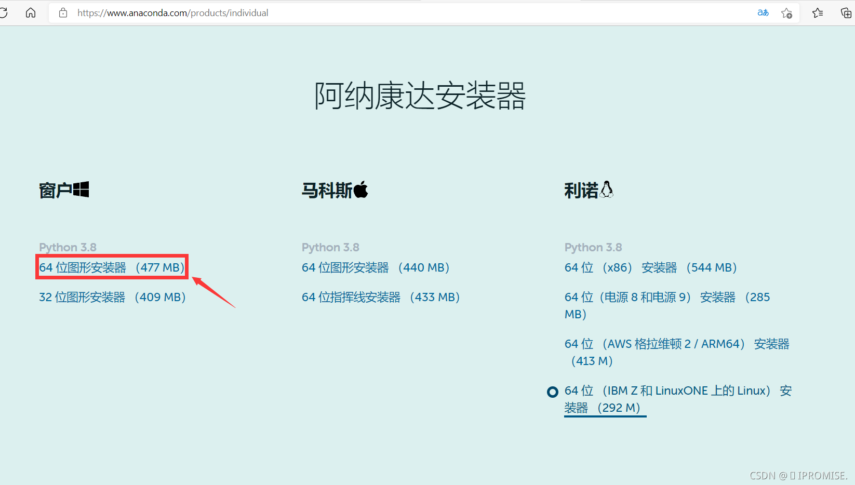This screenshot has height=485, width=855.
Task: Click the browser Home icon
Action: point(31,12)
